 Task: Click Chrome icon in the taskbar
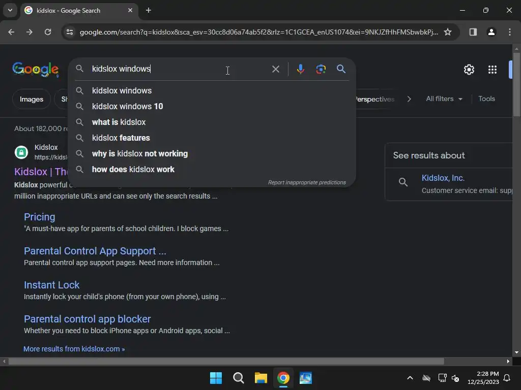283,378
